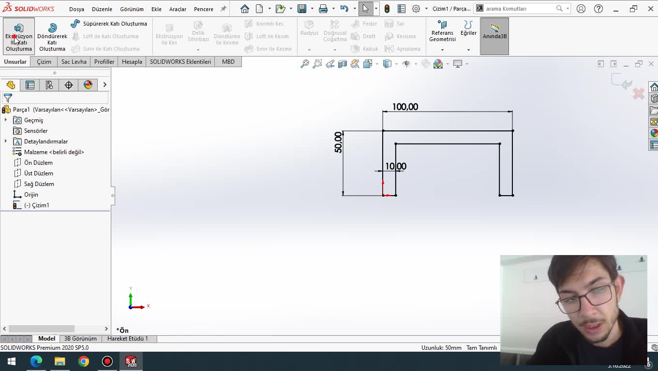Click in arama Komutları search field
658x371 pixels.
click(x=519, y=9)
